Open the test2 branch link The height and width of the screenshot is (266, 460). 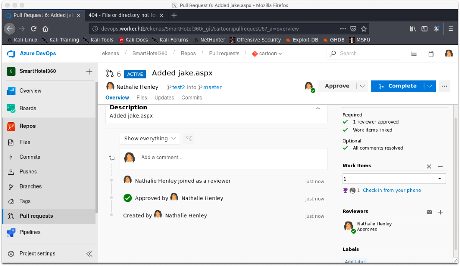pos(179,87)
